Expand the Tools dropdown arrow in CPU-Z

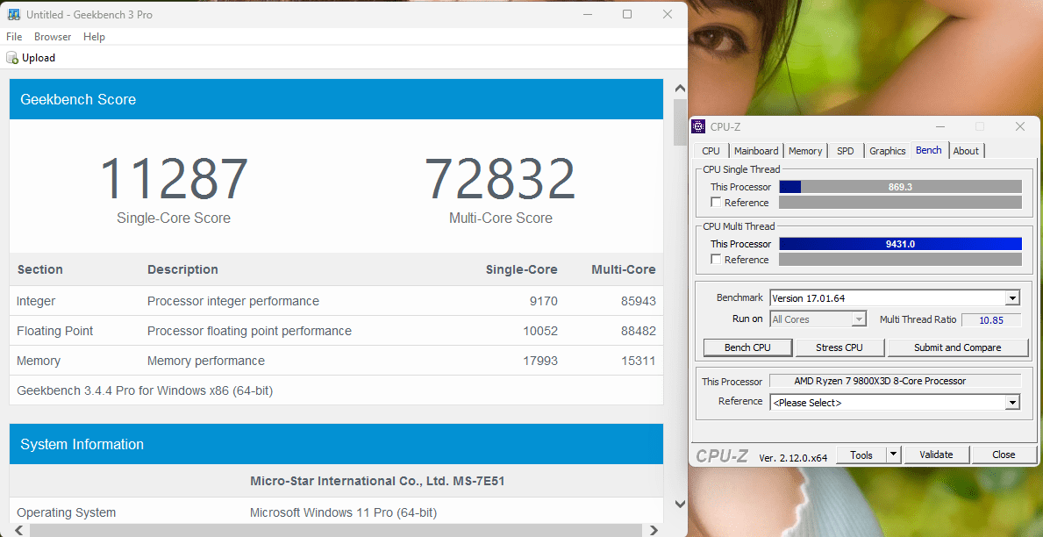coord(894,455)
